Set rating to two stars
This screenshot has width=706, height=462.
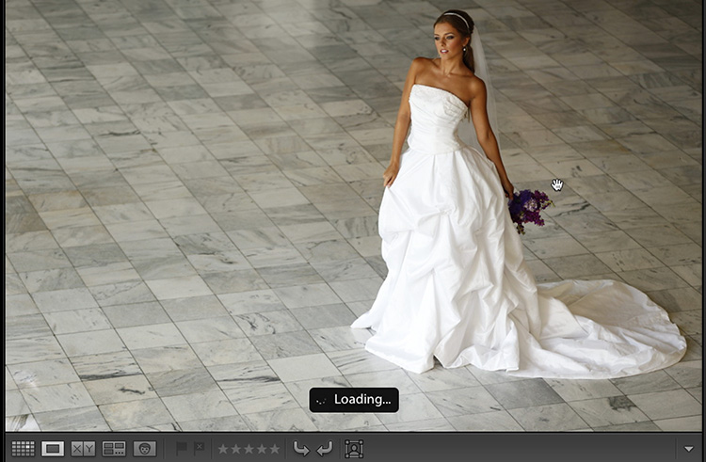pyautogui.click(x=236, y=449)
